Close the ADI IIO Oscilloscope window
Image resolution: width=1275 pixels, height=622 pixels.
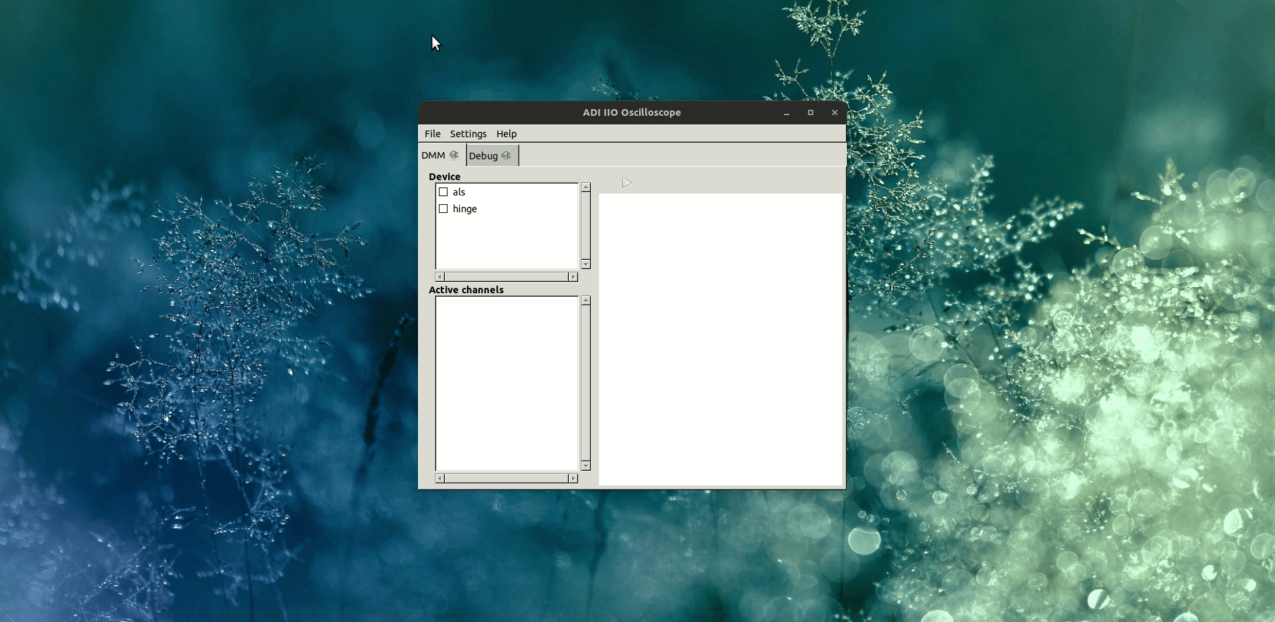coord(835,112)
